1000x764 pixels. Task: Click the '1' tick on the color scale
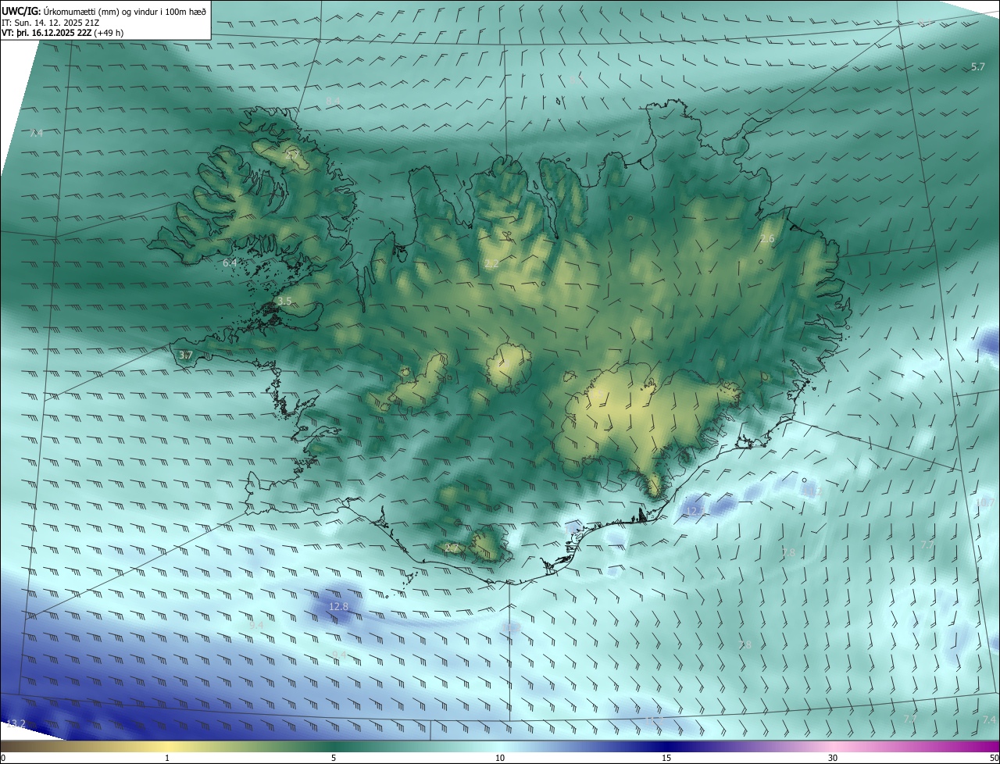[167, 758]
